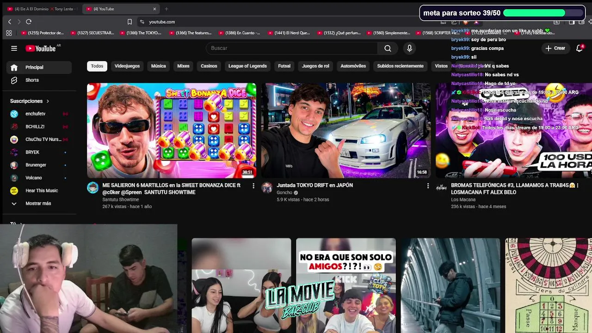Select the Mixes filter chip
This screenshot has width=592, height=333.
[183, 66]
